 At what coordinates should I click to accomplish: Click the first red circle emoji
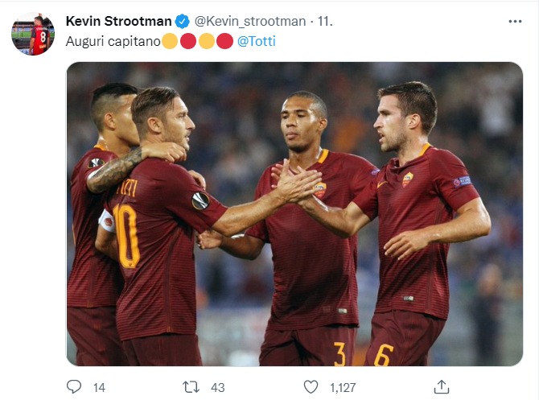click(188, 40)
